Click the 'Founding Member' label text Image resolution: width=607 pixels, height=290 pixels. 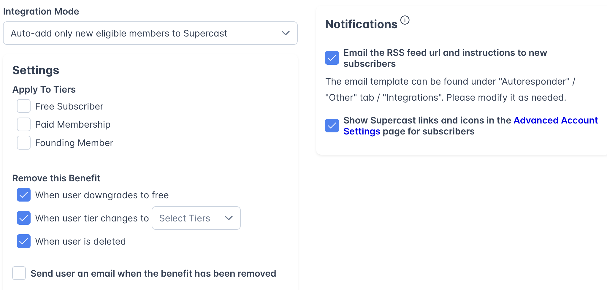click(x=74, y=143)
